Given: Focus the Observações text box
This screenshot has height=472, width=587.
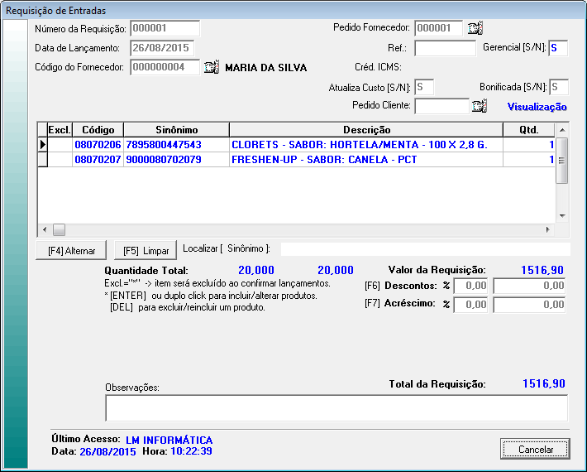Looking at the screenshot, I should pos(336,408).
